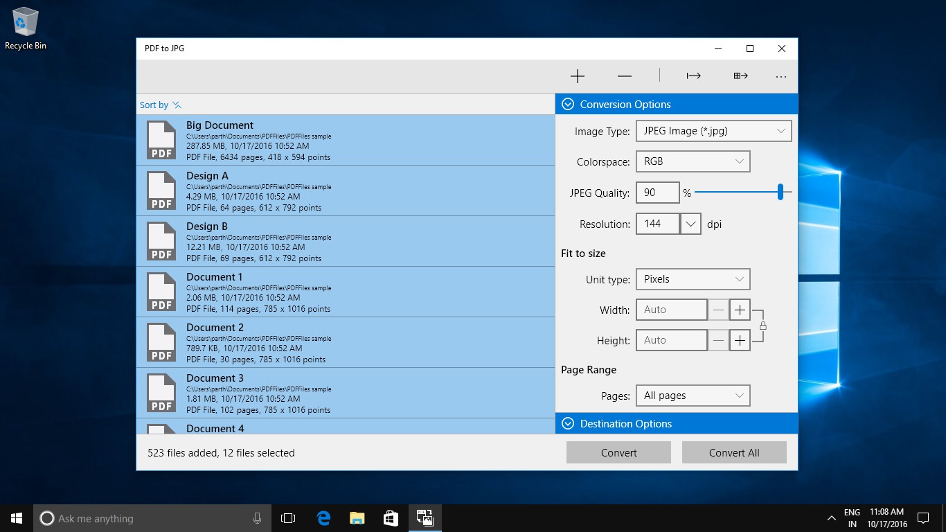Click the convert all grid-arrow toolbar icon
946x532 pixels.
point(740,76)
